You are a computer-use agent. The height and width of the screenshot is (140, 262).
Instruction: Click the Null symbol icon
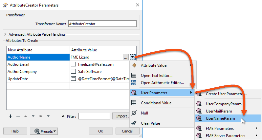(x=134, y=113)
